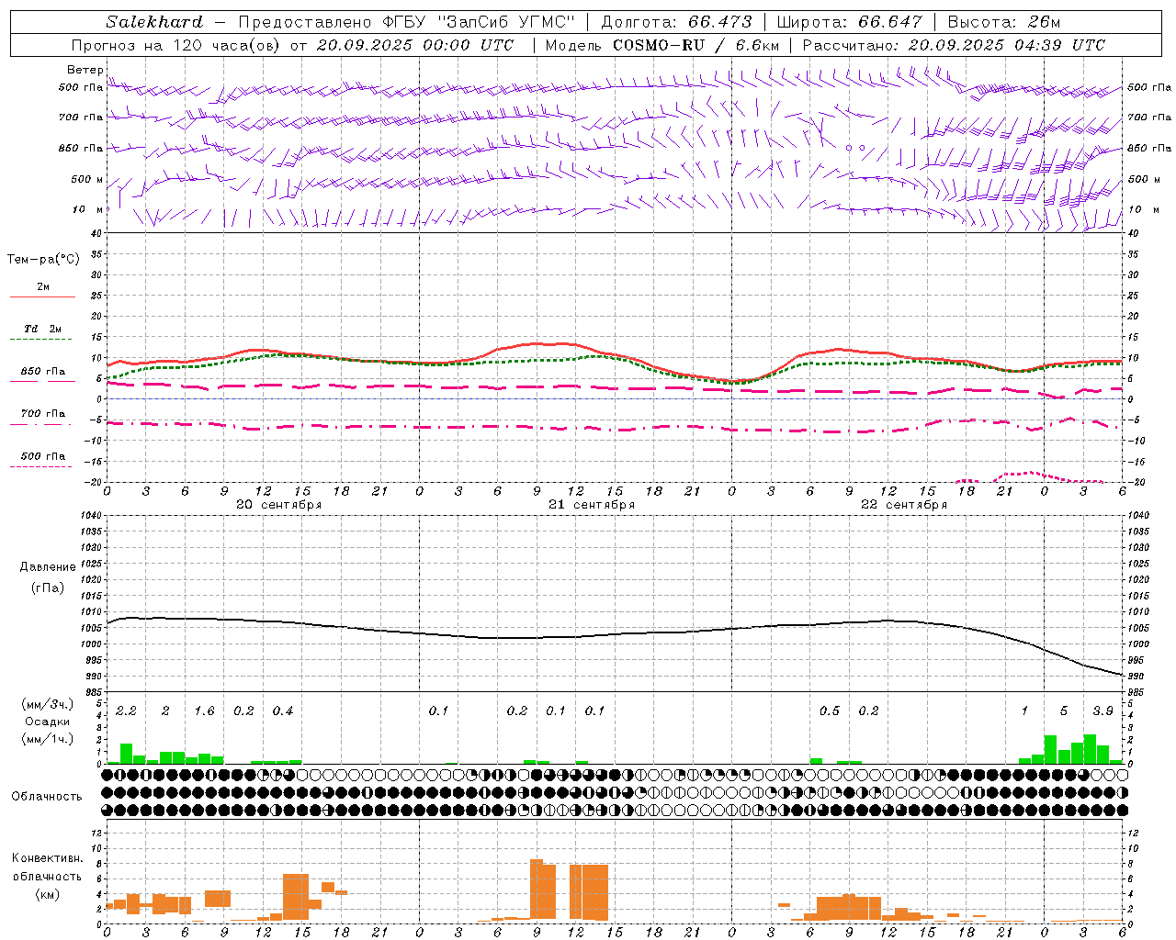This screenshot has height=940, width=1176.
Task: Click the '0.4' precipitation amount value
Action: (x=282, y=711)
